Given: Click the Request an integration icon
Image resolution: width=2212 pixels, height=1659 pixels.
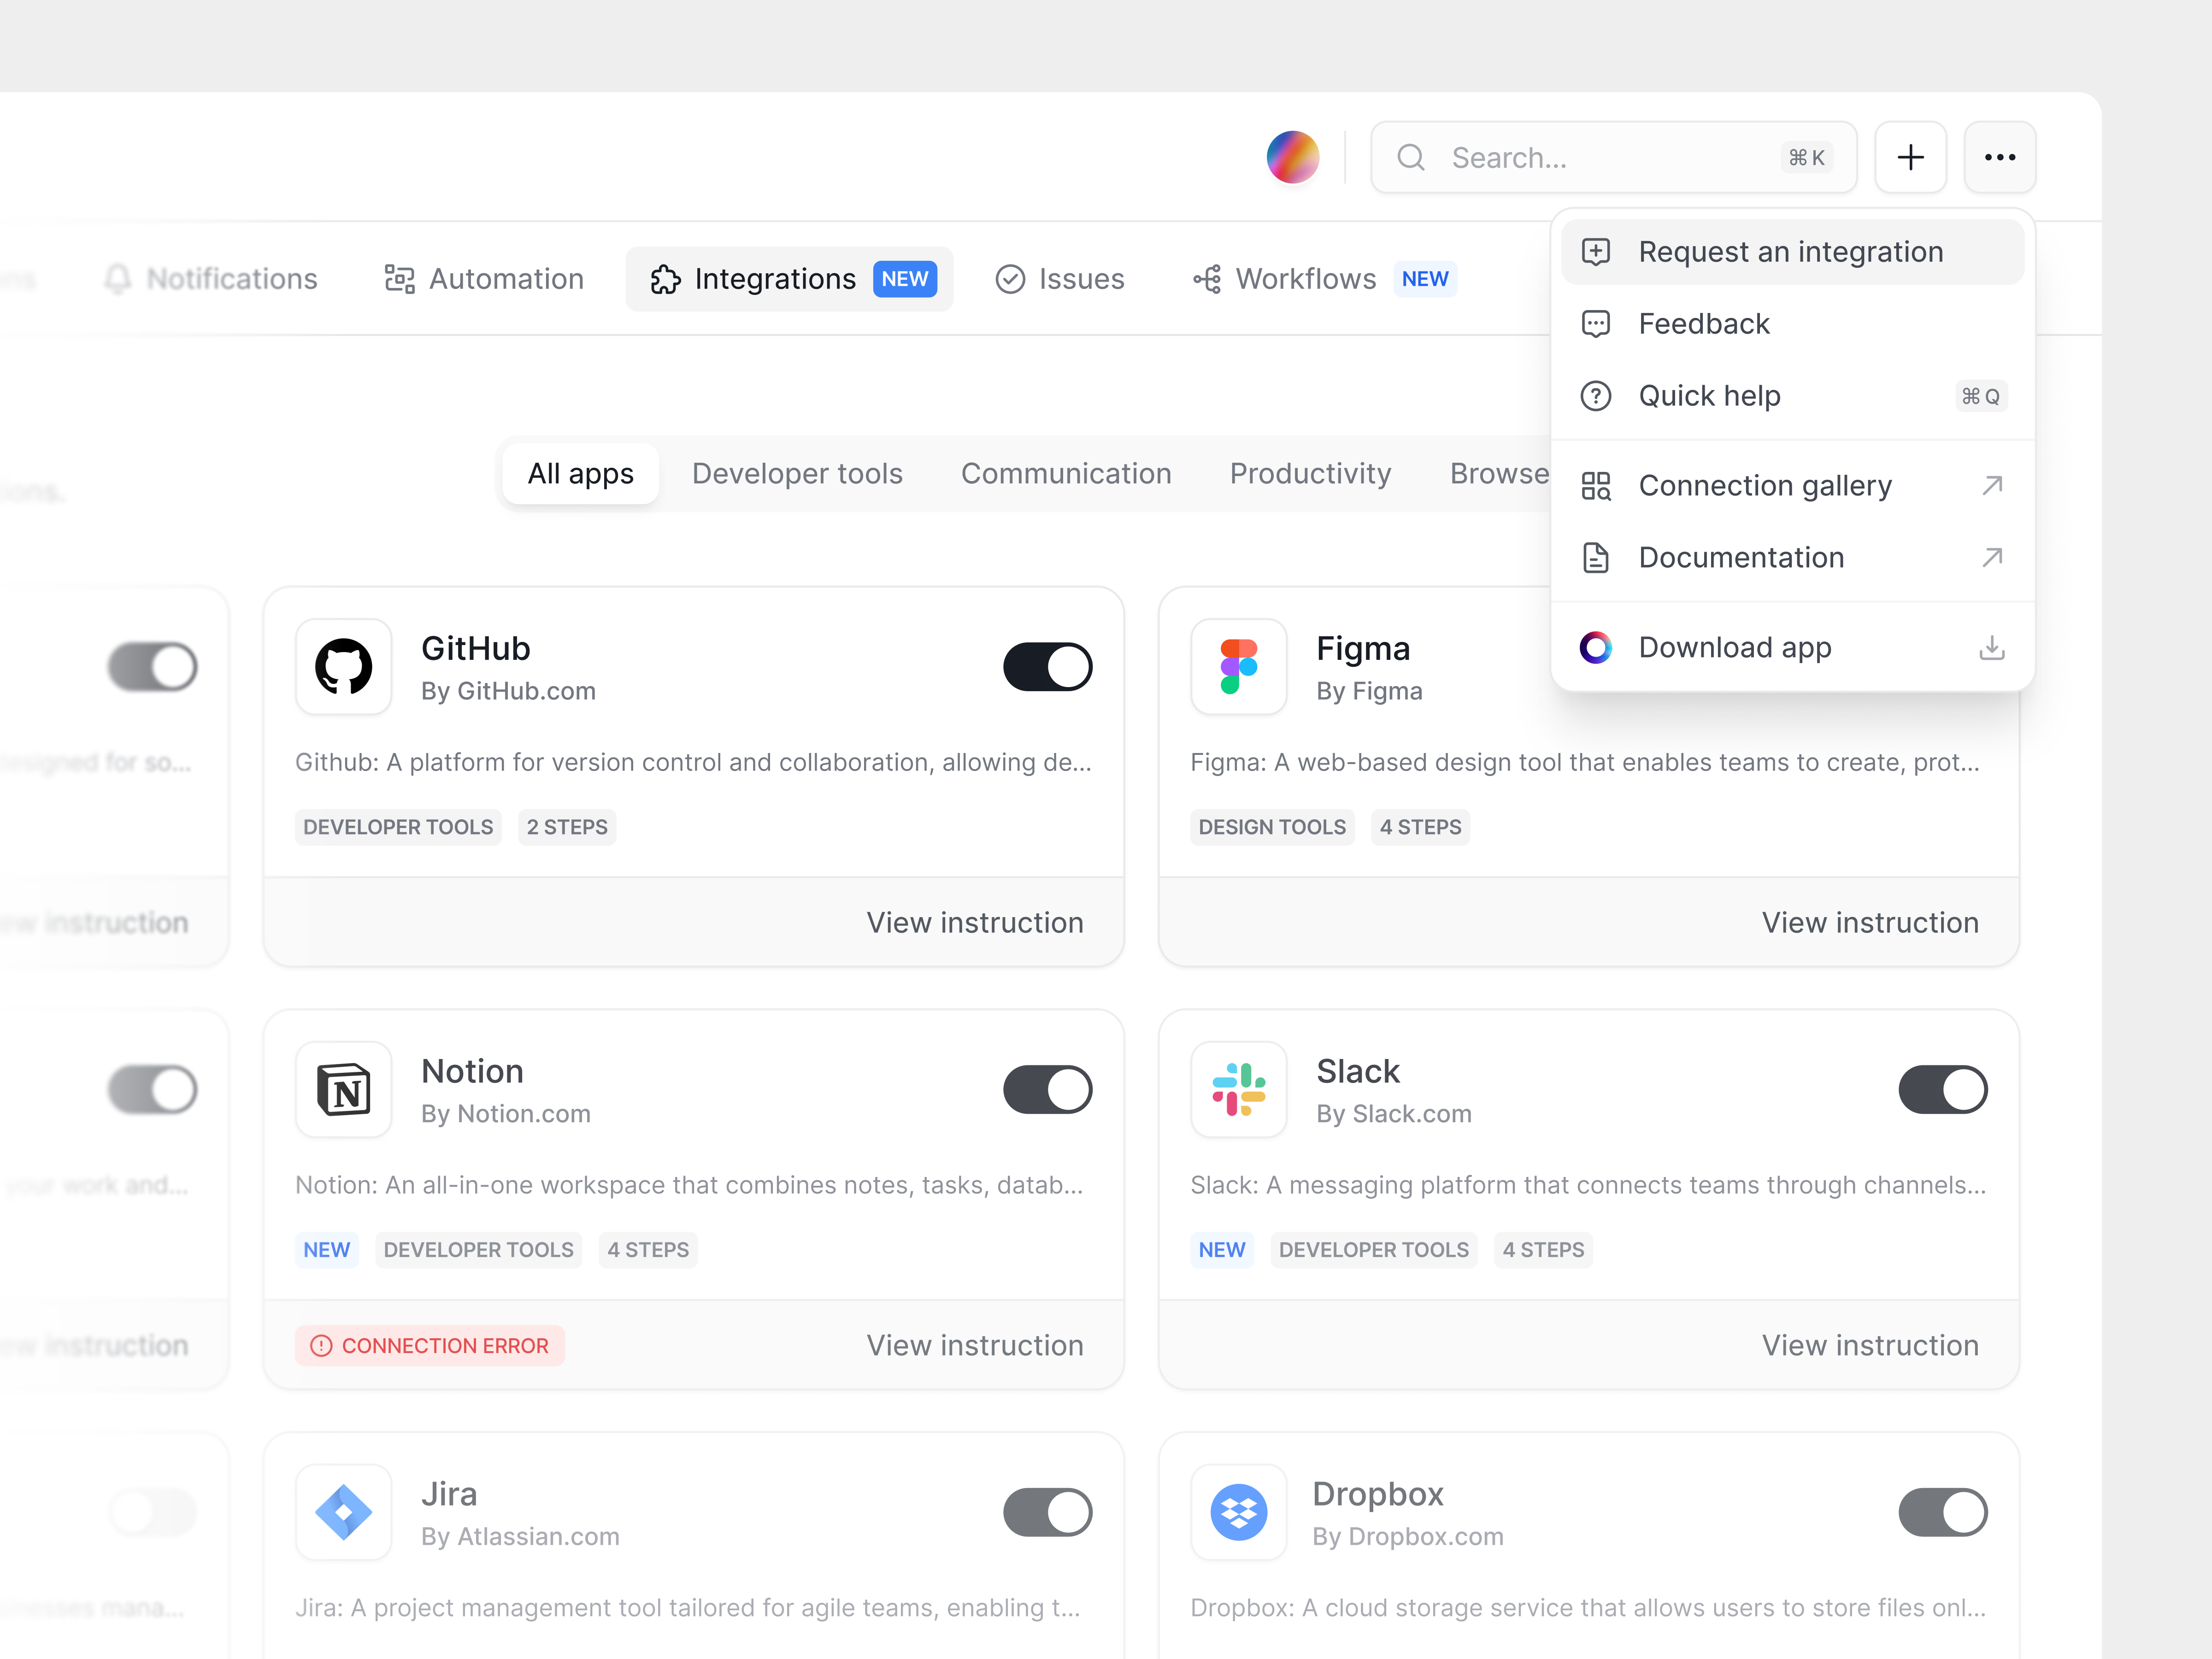Looking at the screenshot, I should tap(1595, 251).
